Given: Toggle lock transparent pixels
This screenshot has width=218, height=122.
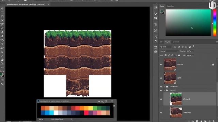Looking at the screenshot, I should pos(166,55).
